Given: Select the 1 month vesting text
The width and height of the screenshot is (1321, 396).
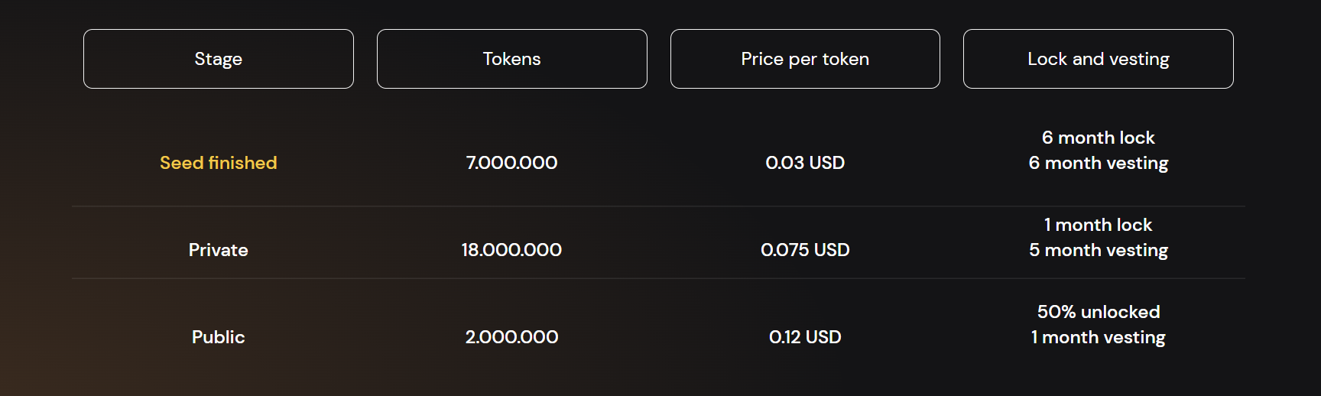Looking at the screenshot, I should (x=1098, y=337).
